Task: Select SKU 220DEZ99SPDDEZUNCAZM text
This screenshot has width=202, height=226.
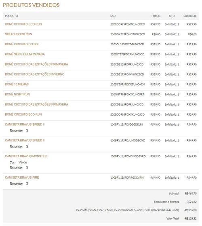Action: [x=128, y=84]
